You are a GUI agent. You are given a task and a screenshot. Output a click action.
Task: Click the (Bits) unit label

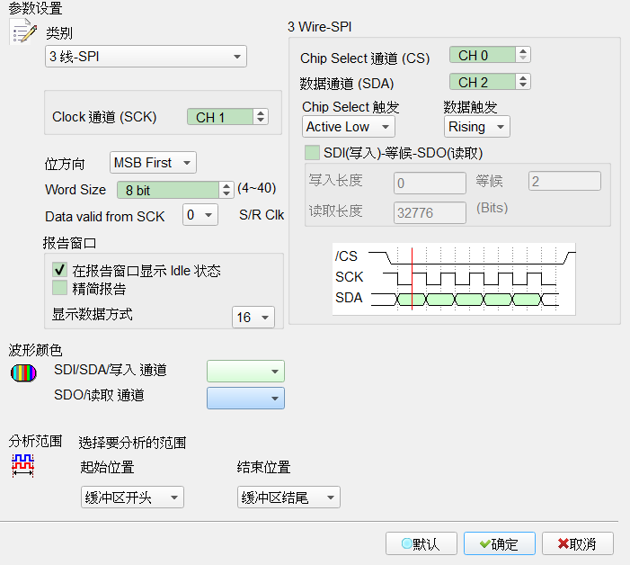point(492,208)
